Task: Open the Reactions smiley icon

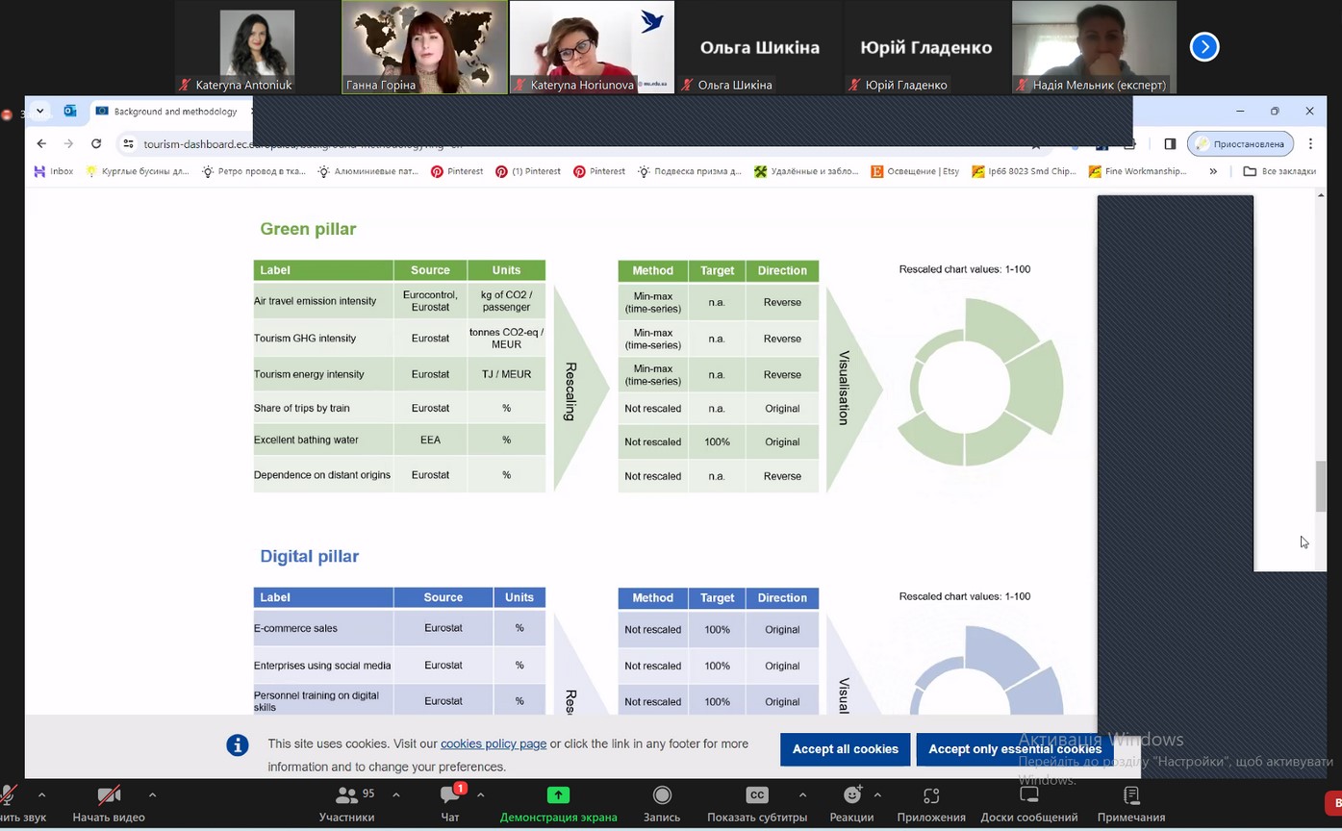Action: click(851, 795)
